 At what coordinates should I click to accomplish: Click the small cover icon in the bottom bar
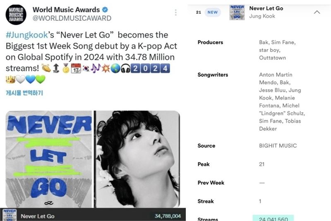tap(9, 215)
